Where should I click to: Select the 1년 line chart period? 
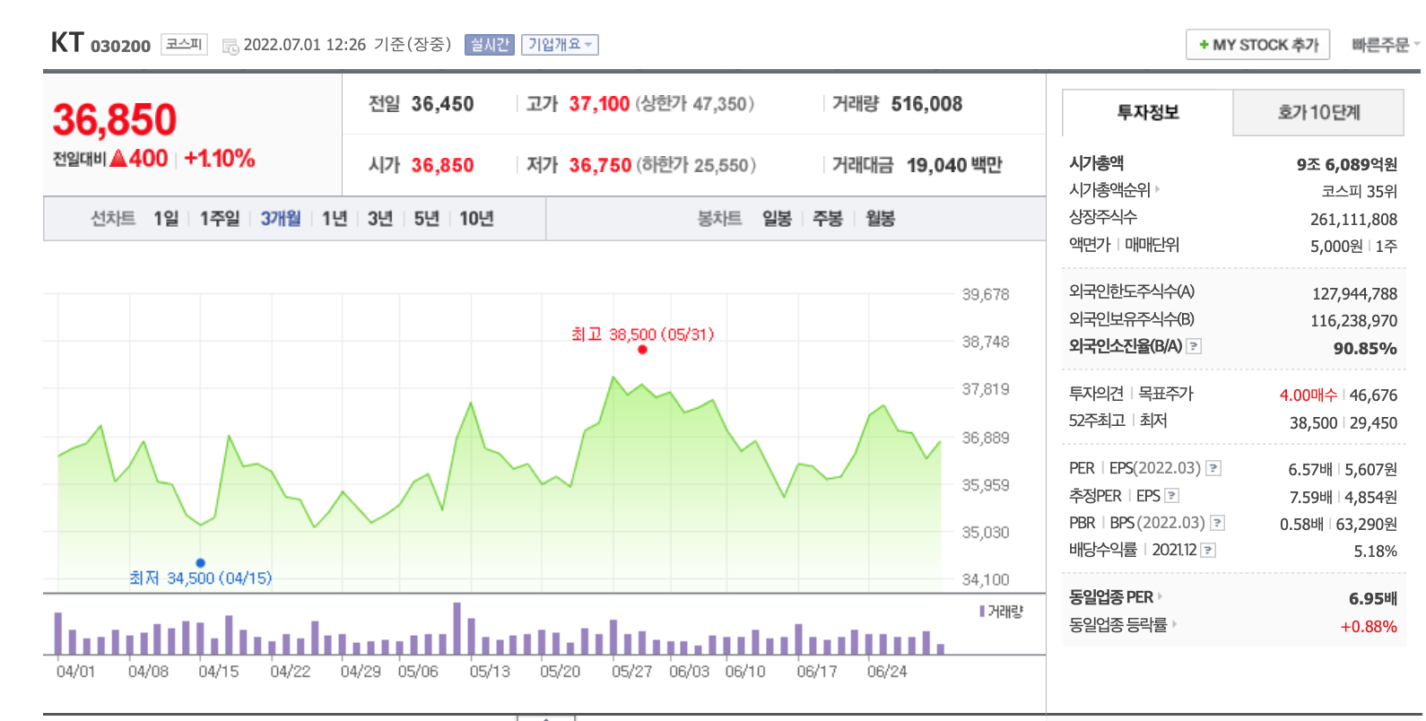pos(335,219)
